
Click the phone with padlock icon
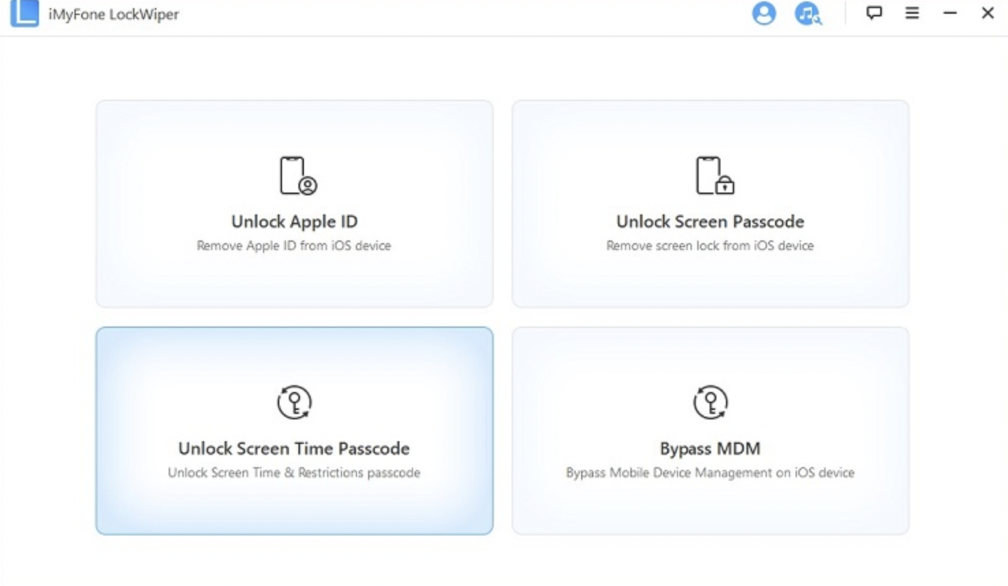(714, 176)
